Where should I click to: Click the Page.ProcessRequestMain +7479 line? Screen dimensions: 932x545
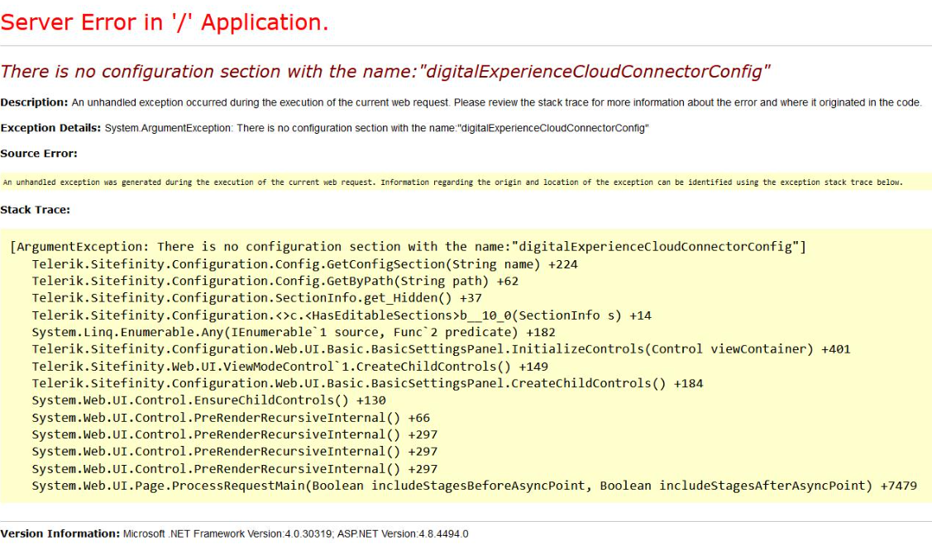click(x=475, y=486)
